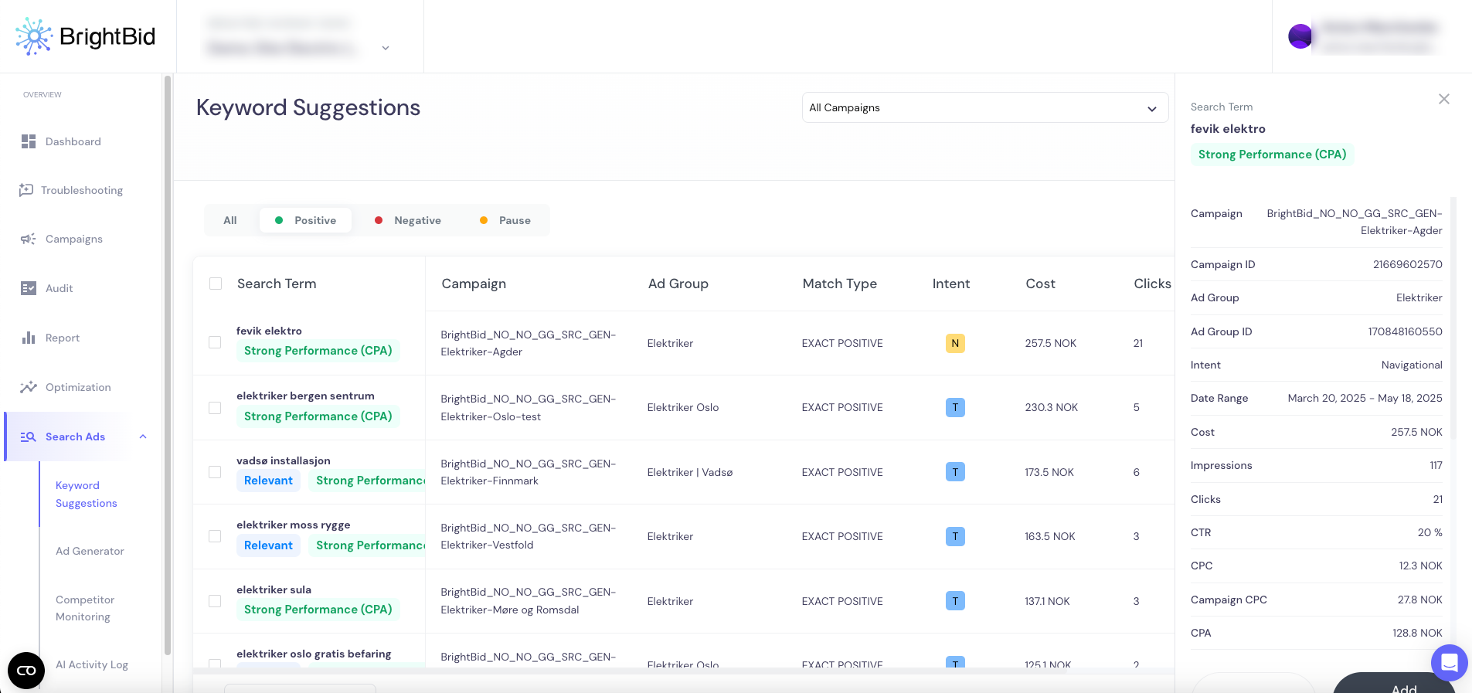1472x693 pixels.
Task: Open Ad Generator submenu item
Action: [x=90, y=551]
